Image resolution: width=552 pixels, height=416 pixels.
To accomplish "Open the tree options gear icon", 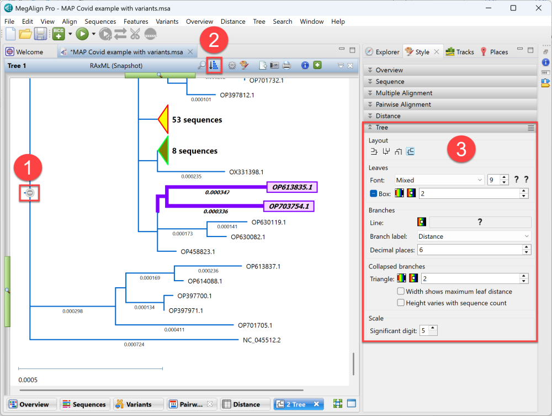I will (232, 65).
